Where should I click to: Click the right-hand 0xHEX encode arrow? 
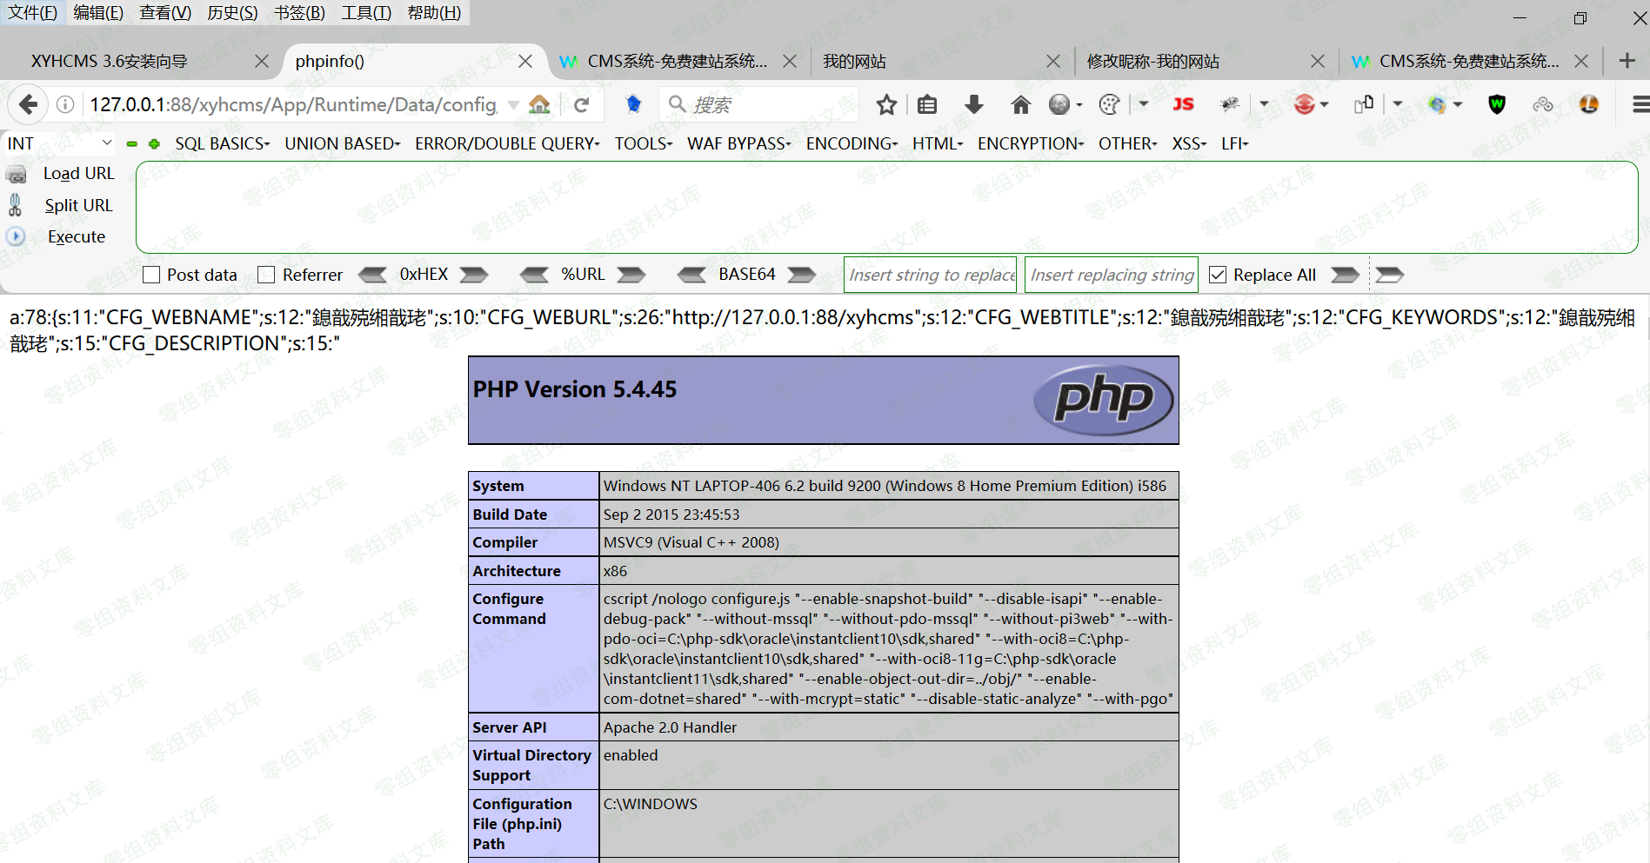coord(473,275)
